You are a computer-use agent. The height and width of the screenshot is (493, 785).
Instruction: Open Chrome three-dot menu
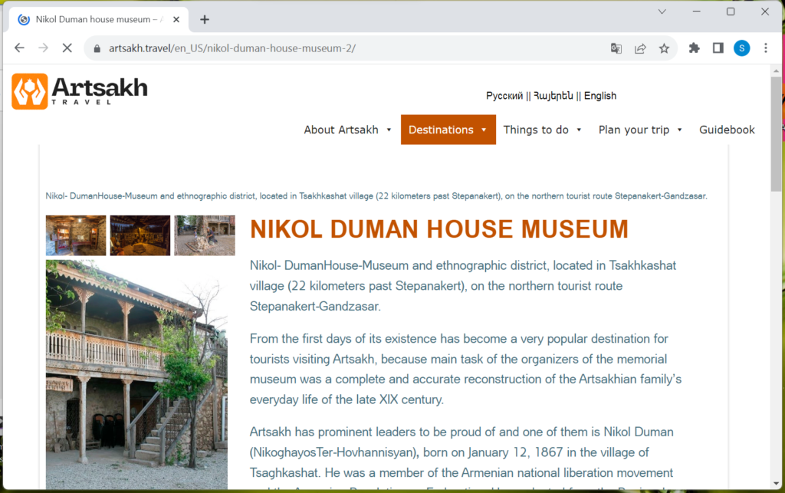(766, 48)
